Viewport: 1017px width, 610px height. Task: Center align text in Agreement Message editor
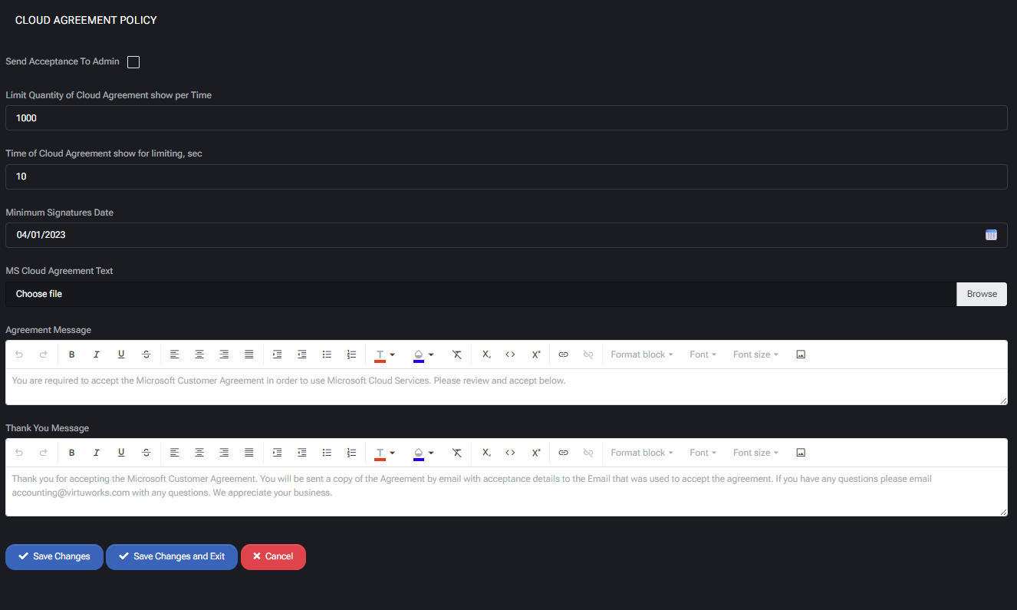199,354
